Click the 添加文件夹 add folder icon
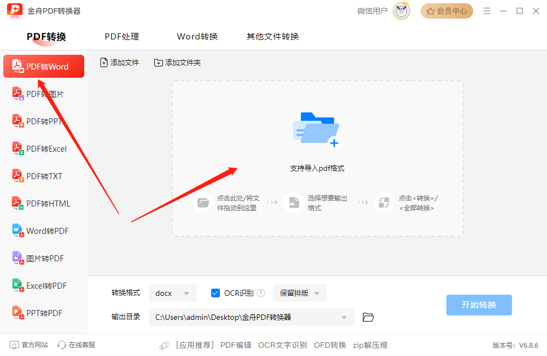 [x=159, y=62]
